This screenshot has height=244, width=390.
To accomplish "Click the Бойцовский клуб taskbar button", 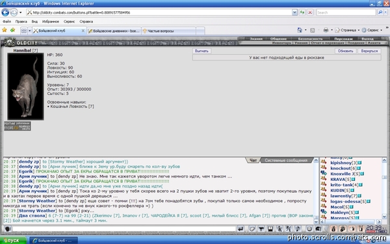I will tap(54, 240).
